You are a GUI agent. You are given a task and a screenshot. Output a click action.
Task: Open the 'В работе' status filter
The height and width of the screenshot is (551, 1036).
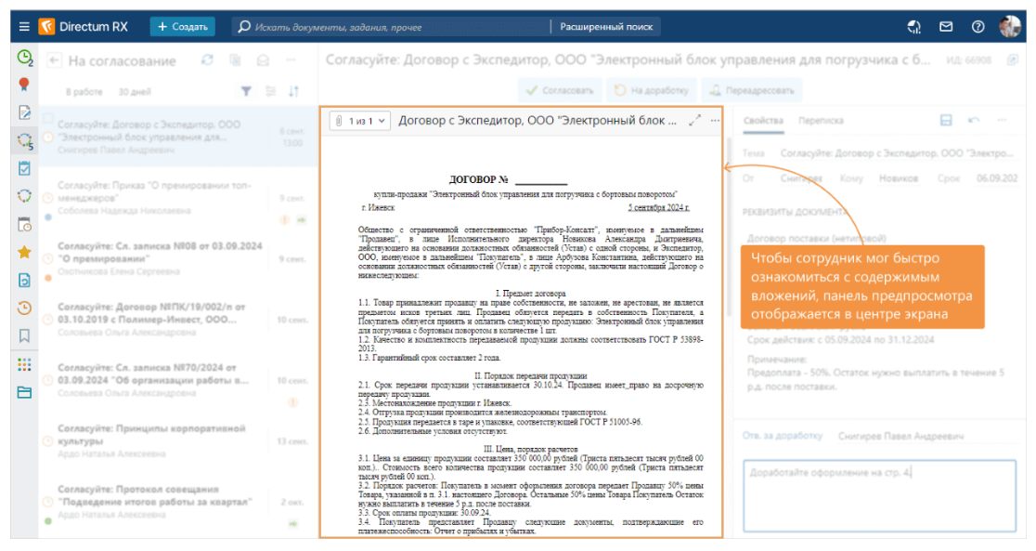pyautogui.click(x=84, y=92)
